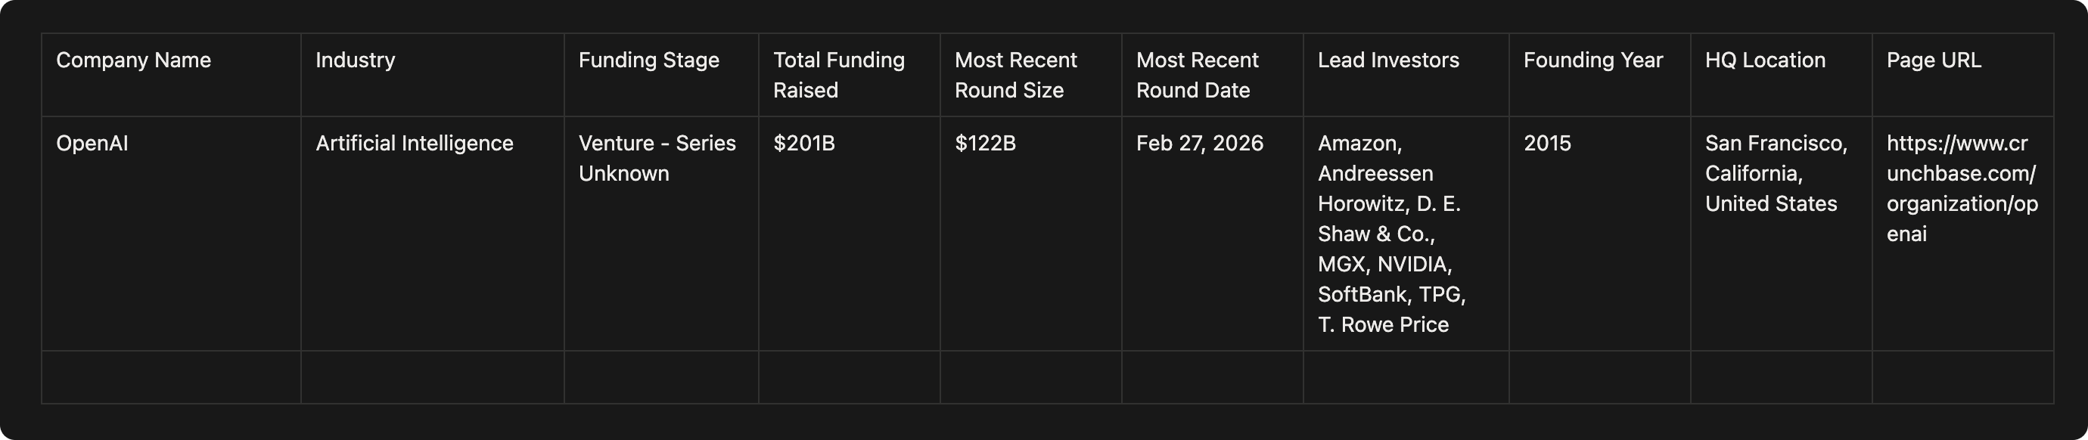The height and width of the screenshot is (440, 2088).
Task: Click the OpenAI company name cell
Action: (x=92, y=144)
